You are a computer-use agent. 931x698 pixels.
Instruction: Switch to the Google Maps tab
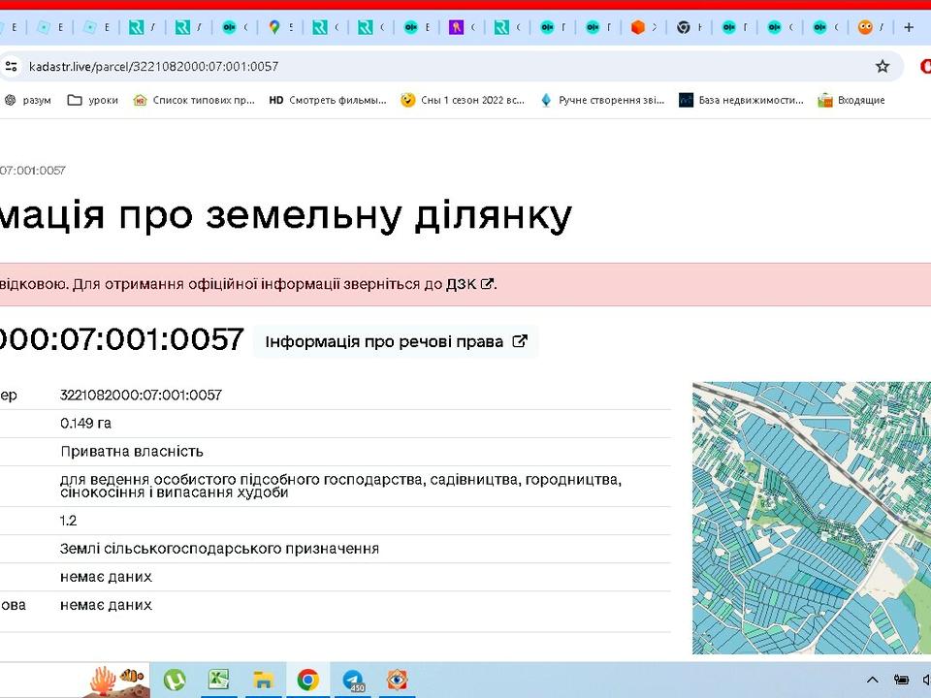point(275,27)
